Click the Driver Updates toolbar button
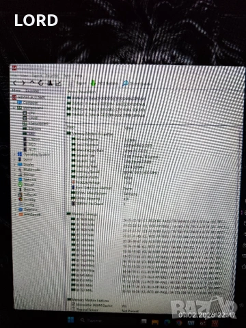The width and height of the screenshot is (246, 328). click(137, 84)
